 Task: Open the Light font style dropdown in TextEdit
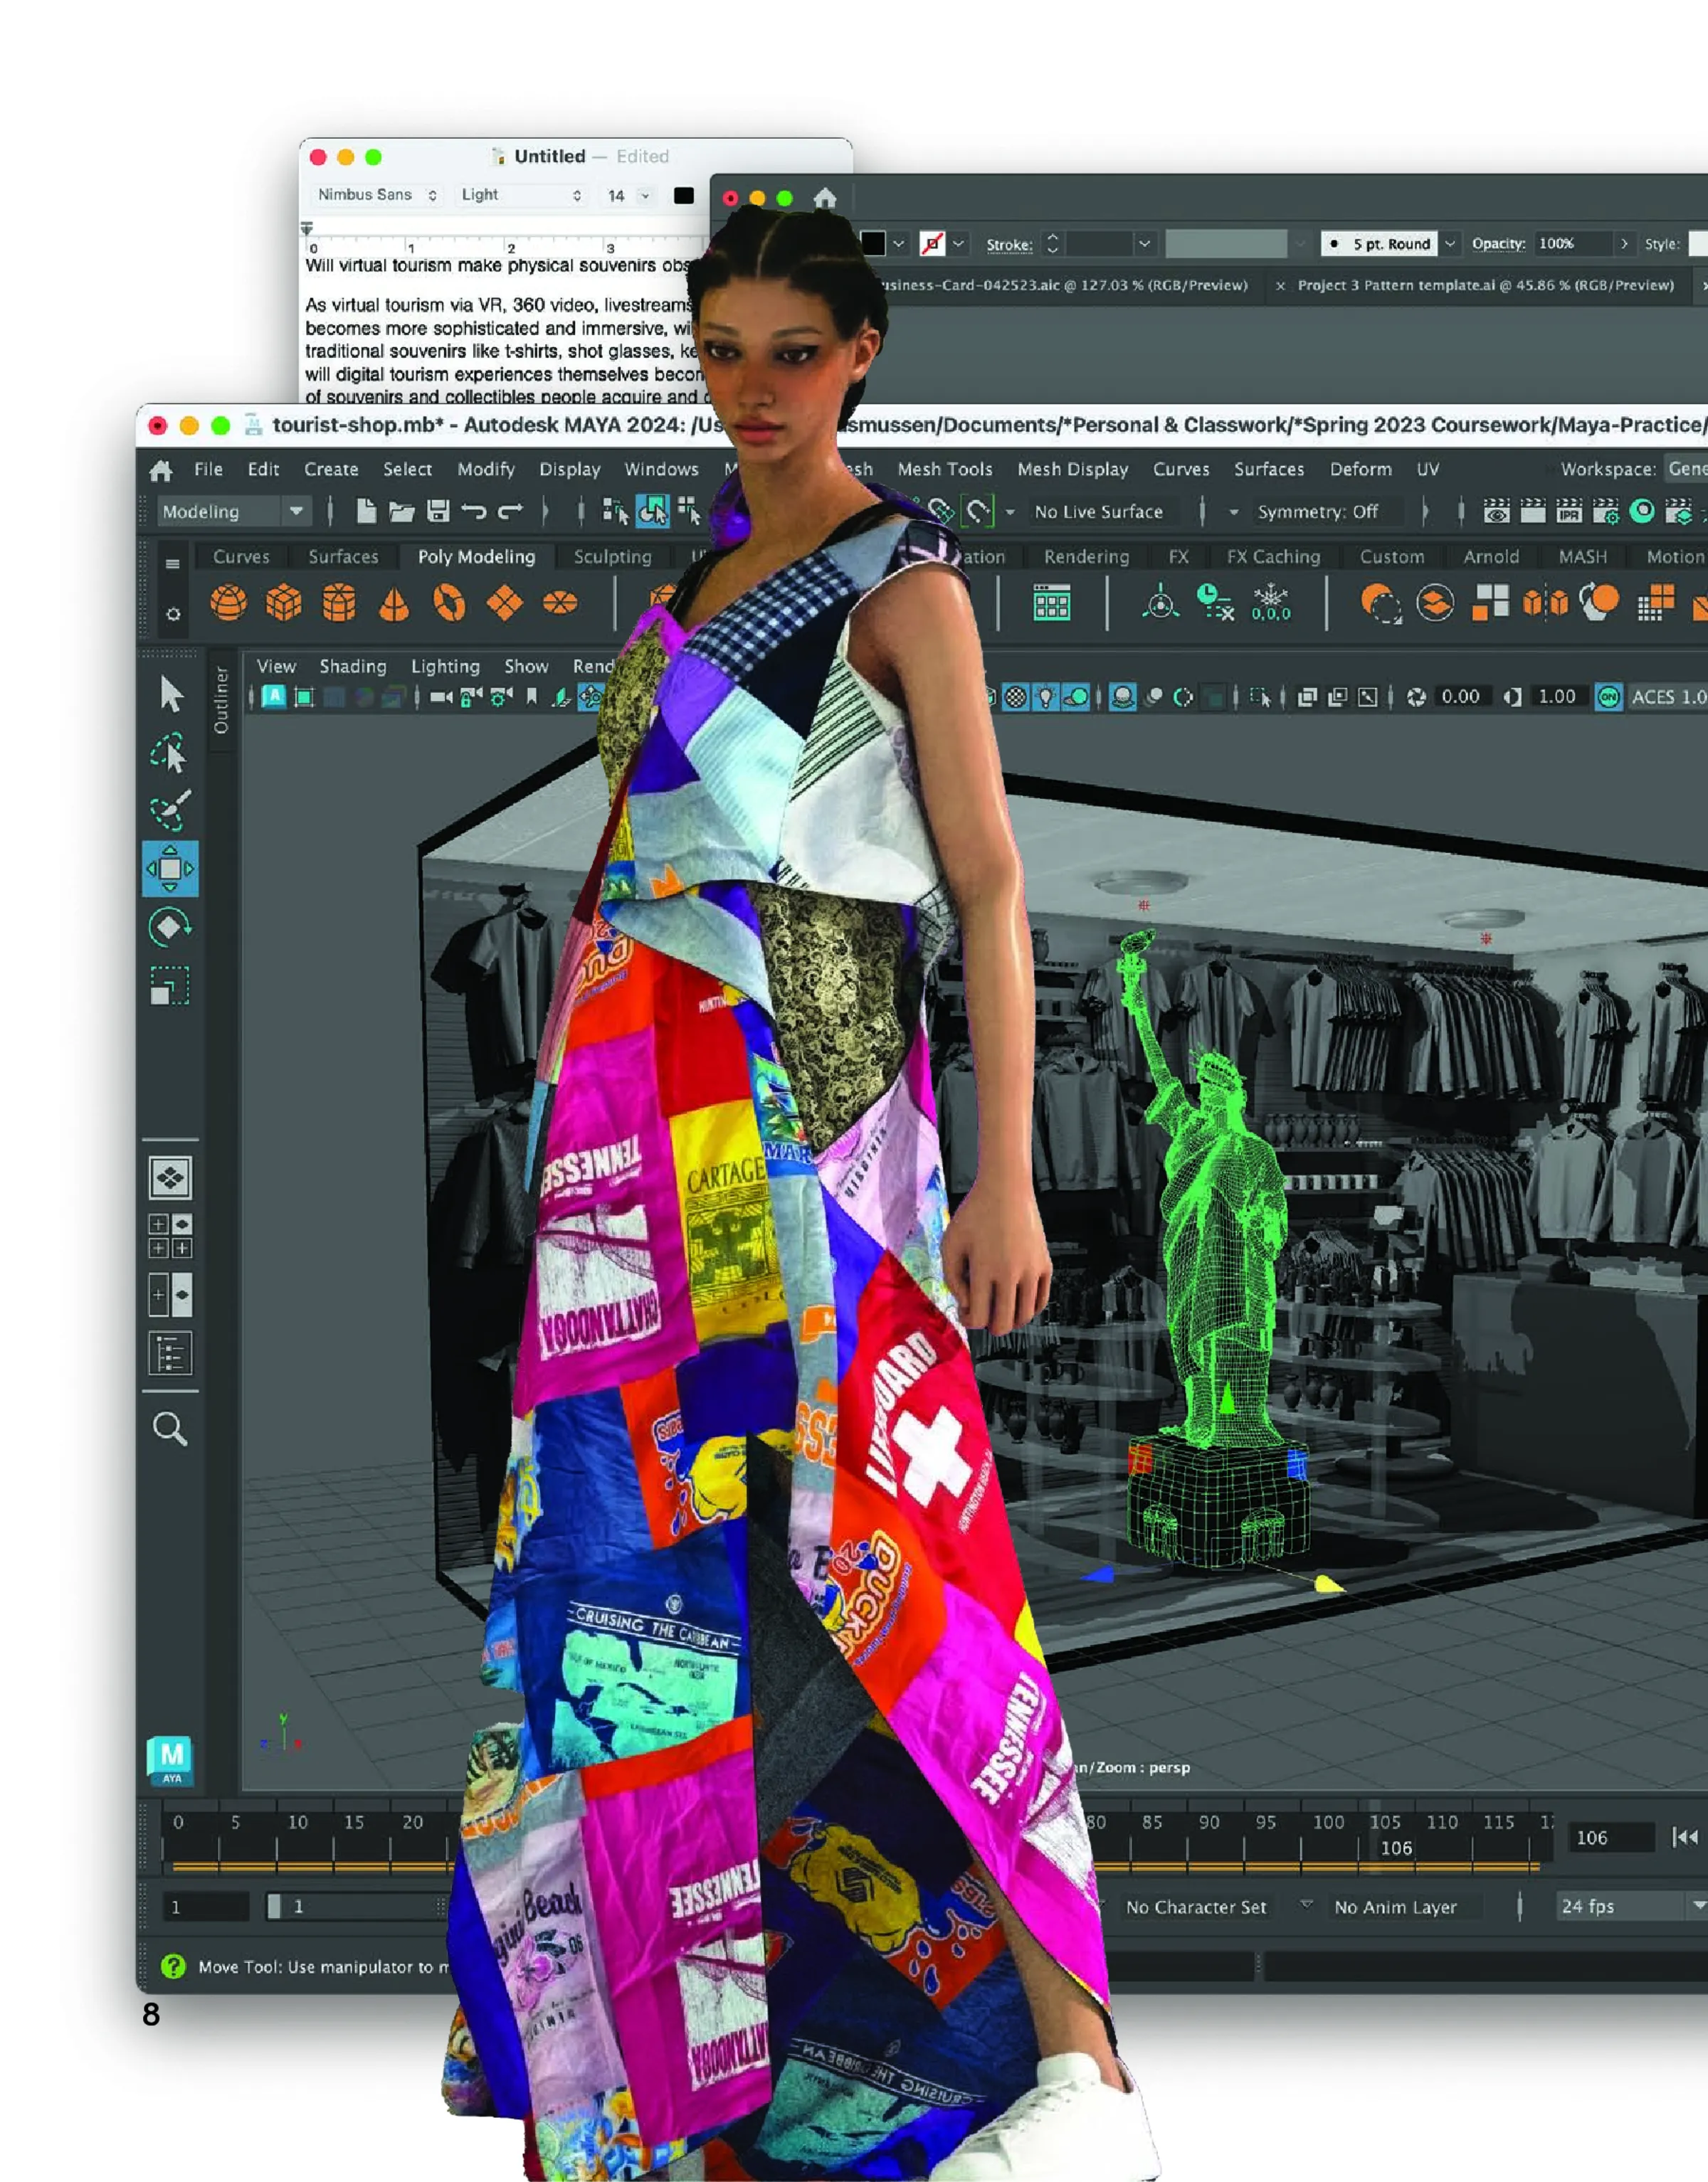pos(520,195)
